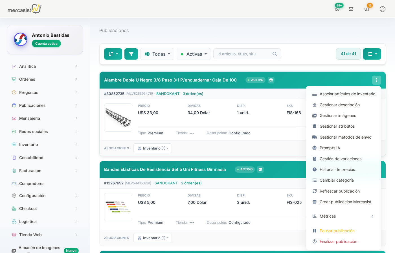Expand Inventario in sidebar
The height and width of the screenshot is (253, 395).
pyautogui.click(x=45, y=144)
